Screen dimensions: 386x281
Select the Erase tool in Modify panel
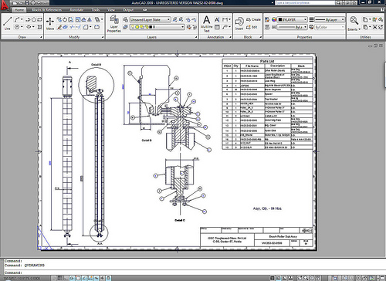coord(59,27)
